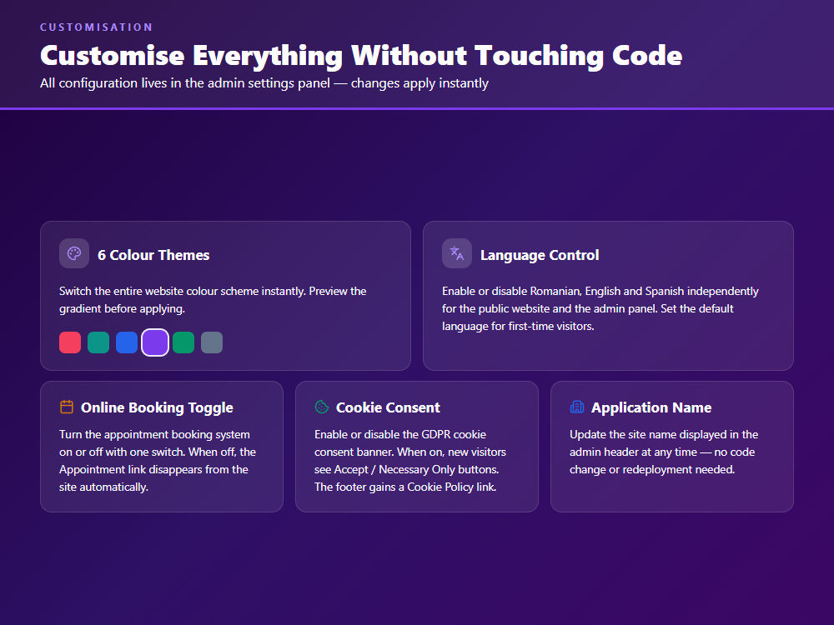This screenshot has width=834, height=625.
Task: Click the Application Name heading
Action: pos(651,407)
